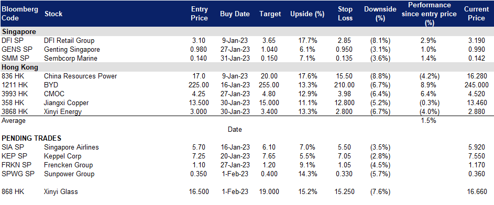Select the Singapore section row
494x205 pixels.
click(x=247, y=31)
